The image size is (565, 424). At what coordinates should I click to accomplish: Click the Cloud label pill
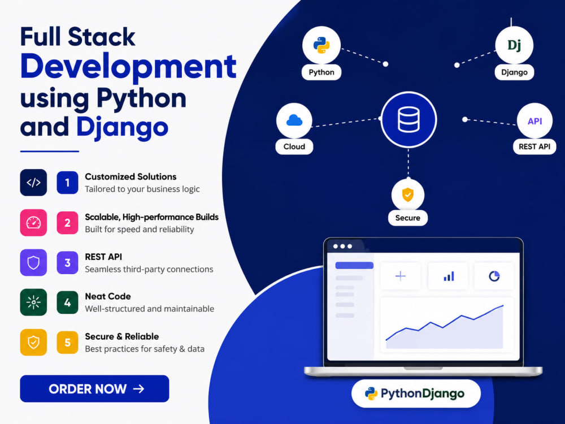(x=294, y=146)
